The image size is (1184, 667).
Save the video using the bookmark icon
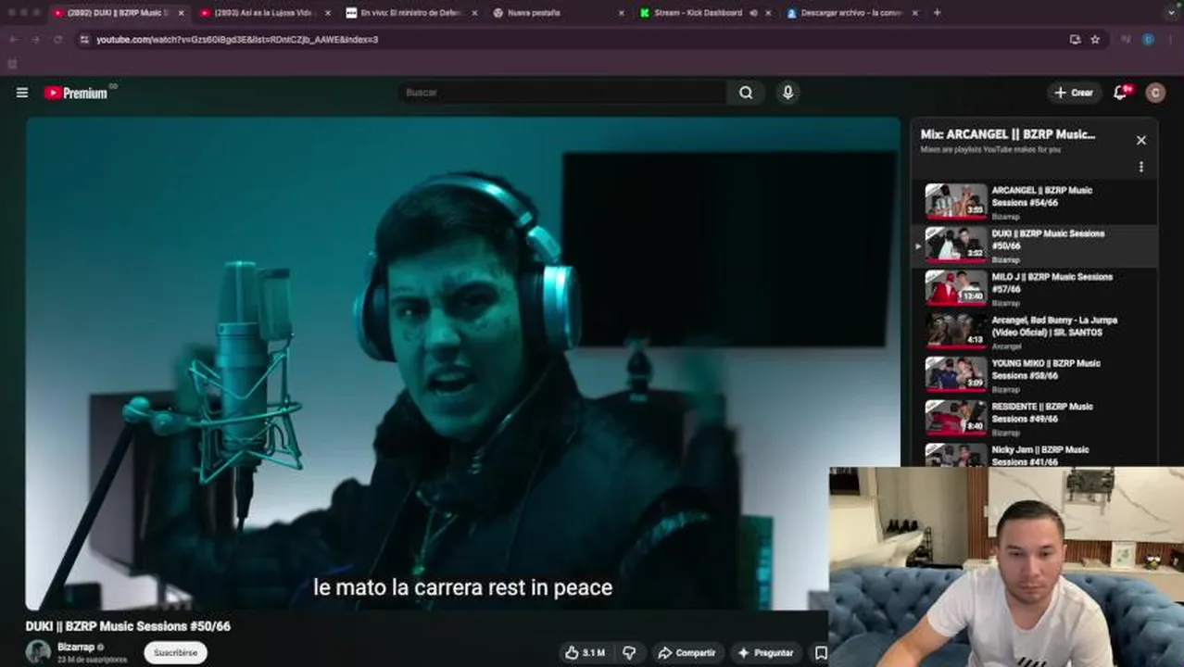point(821,653)
